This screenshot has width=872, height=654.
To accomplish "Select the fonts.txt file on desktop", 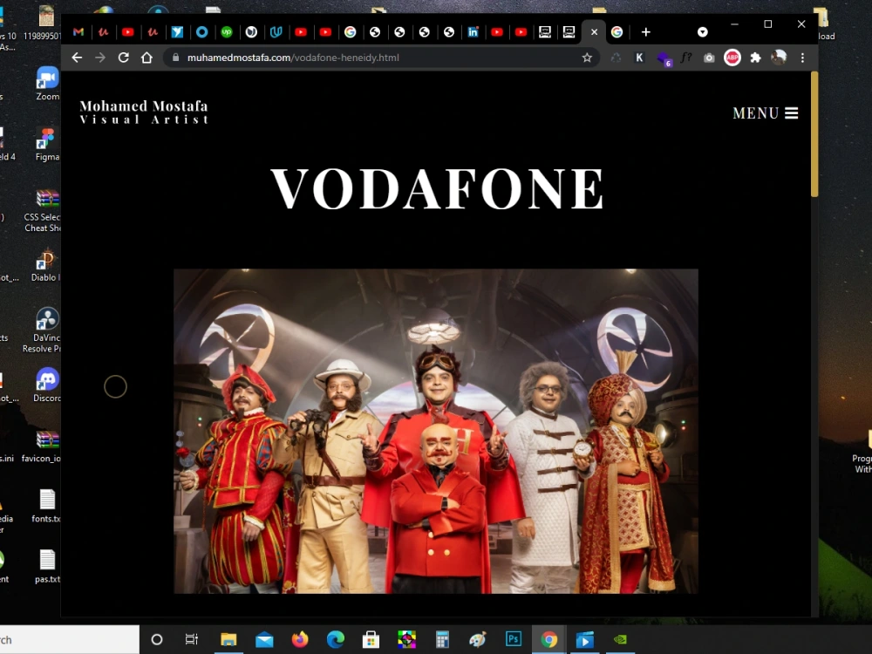I will click(x=47, y=506).
